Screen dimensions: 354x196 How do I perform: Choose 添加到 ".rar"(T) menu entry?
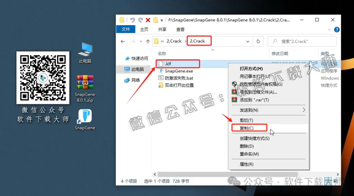point(254,100)
